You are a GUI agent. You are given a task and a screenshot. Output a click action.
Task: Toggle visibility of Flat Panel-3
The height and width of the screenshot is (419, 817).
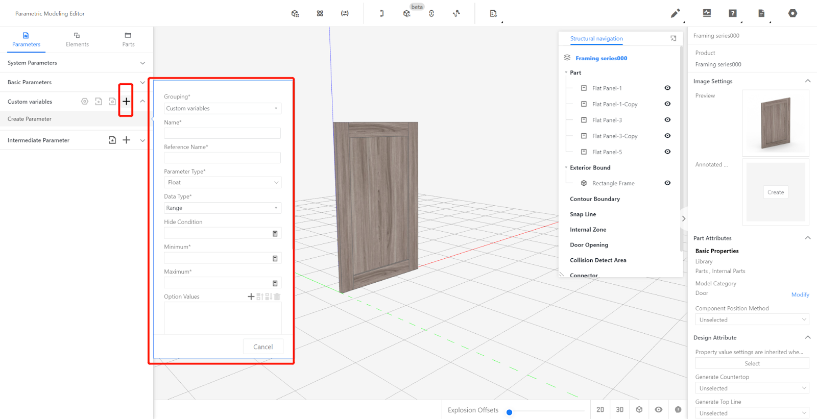pyautogui.click(x=667, y=120)
